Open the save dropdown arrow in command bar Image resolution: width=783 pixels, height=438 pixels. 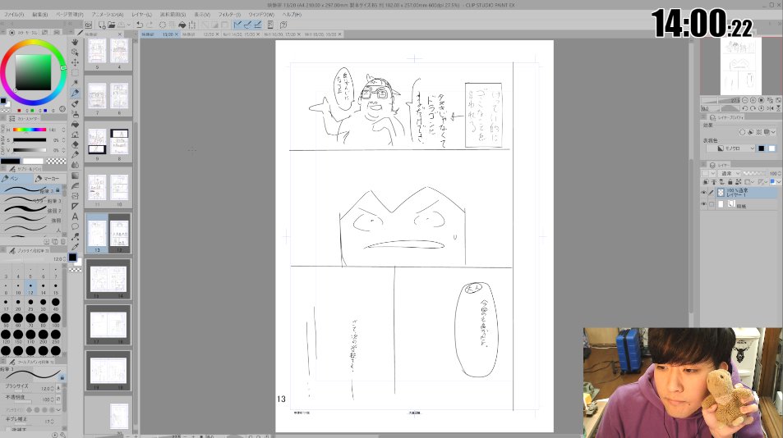[x=129, y=25]
